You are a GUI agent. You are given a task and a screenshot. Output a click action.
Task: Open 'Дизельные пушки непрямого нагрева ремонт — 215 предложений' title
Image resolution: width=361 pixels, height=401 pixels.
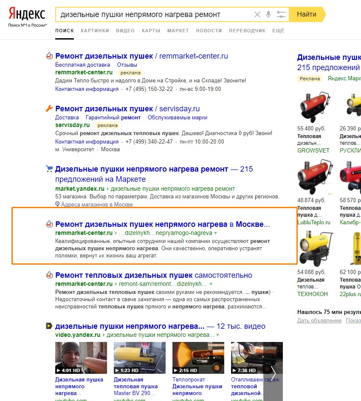tap(154, 174)
